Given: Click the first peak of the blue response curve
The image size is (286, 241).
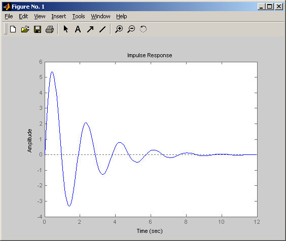Looking at the screenshot, I should point(52,72).
